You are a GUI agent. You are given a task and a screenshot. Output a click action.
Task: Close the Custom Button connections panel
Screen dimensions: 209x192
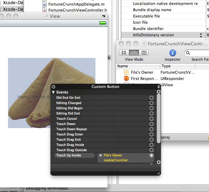[x=53, y=87]
